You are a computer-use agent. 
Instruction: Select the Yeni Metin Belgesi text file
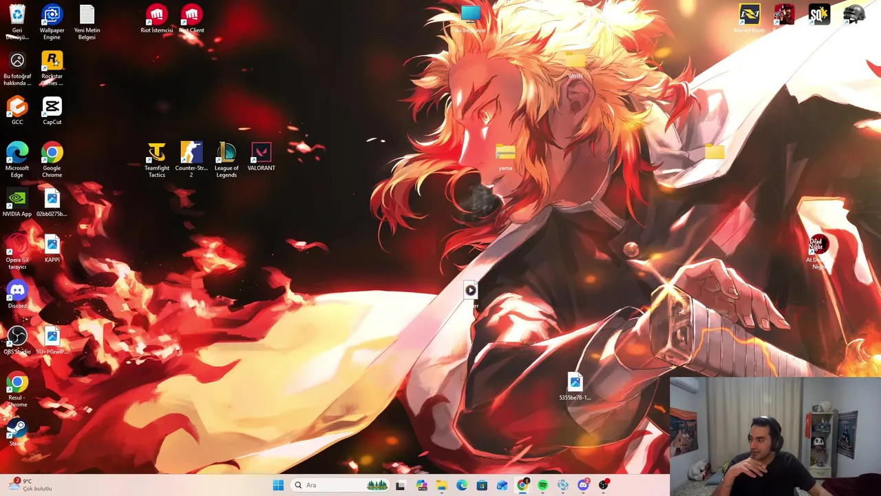87,15
